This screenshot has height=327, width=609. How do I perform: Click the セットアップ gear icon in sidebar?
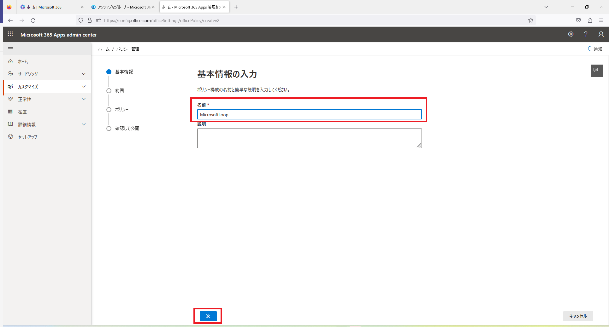[x=10, y=137]
